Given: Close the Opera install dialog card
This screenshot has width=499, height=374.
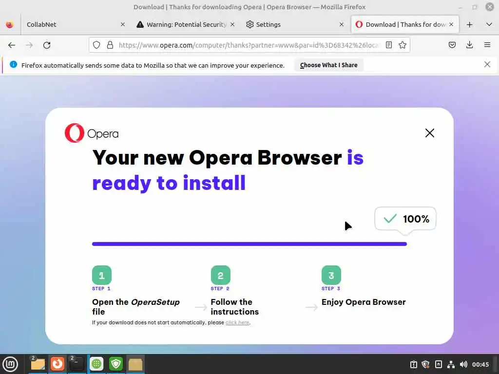Looking at the screenshot, I should coord(430,133).
